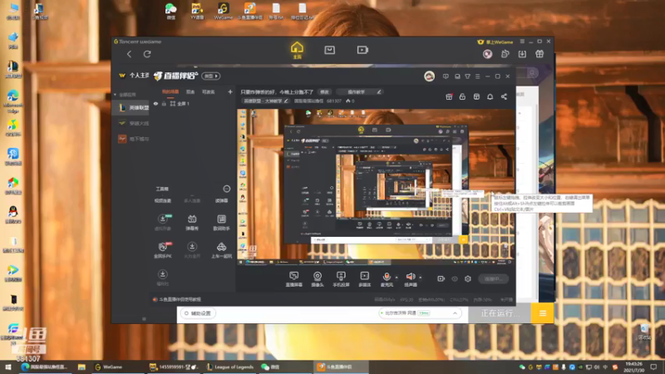Screen dimensions: 665x374
Task: Open 全民乐PK tool
Action: (163, 250)
